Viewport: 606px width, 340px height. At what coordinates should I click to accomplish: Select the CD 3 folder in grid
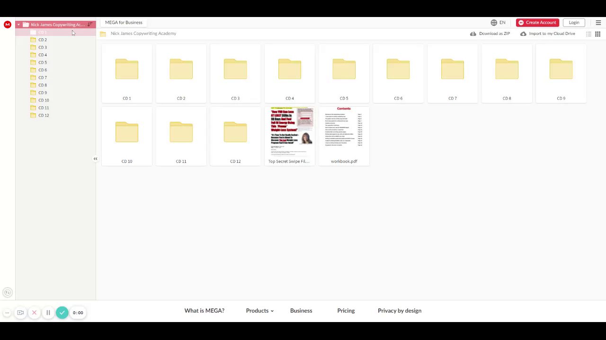click(x=235, y=73)
